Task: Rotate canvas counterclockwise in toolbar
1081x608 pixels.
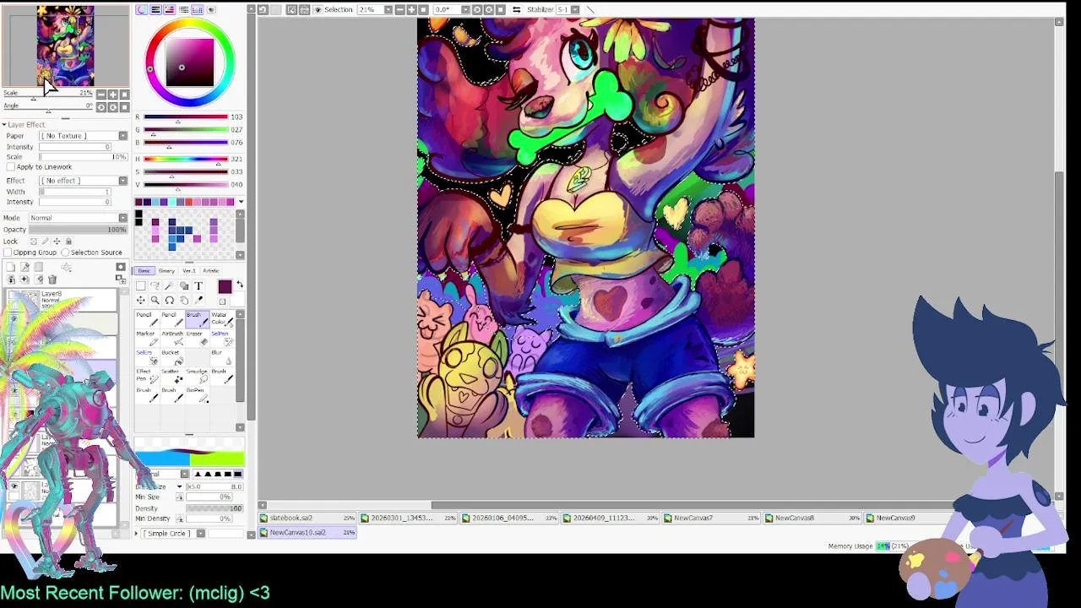Action: [477, 9]
